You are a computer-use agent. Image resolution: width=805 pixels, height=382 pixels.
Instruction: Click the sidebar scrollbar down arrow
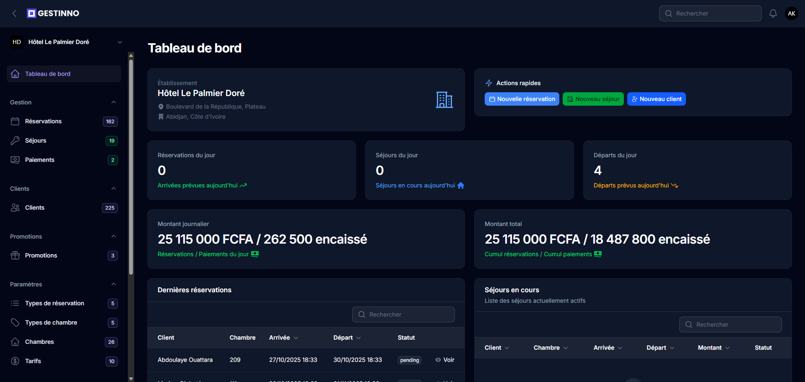pos(131,379)
